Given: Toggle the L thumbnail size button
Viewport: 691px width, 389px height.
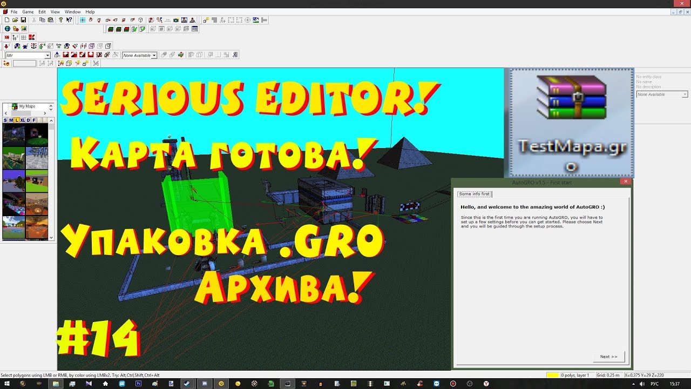Looking at the screenshot, I should click(x=17, y=120).
